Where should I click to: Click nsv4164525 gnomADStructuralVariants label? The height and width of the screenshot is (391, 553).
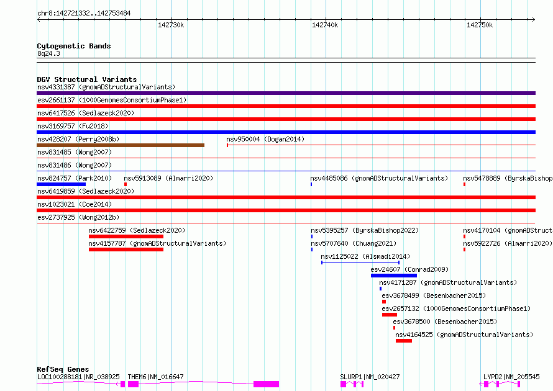pos(464,335)
